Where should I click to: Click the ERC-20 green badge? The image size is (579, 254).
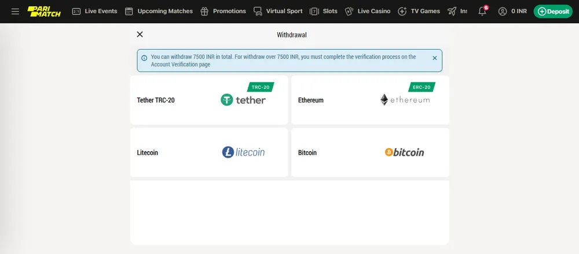click(x=422, y=87)
